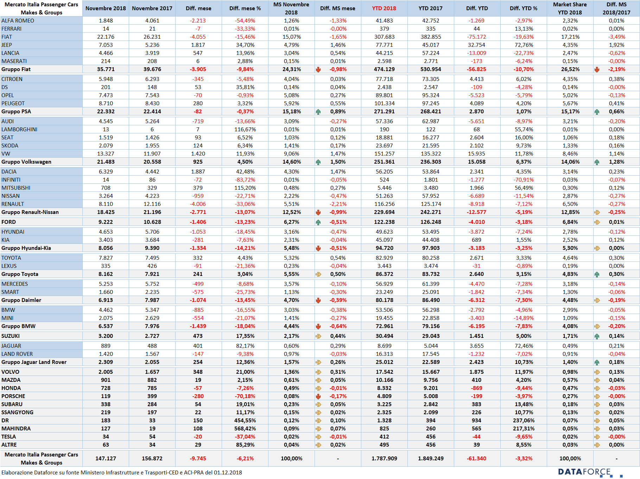
Task: Click the 'ALFA ROMEO' row label
Action: click(x=18, y=21)
